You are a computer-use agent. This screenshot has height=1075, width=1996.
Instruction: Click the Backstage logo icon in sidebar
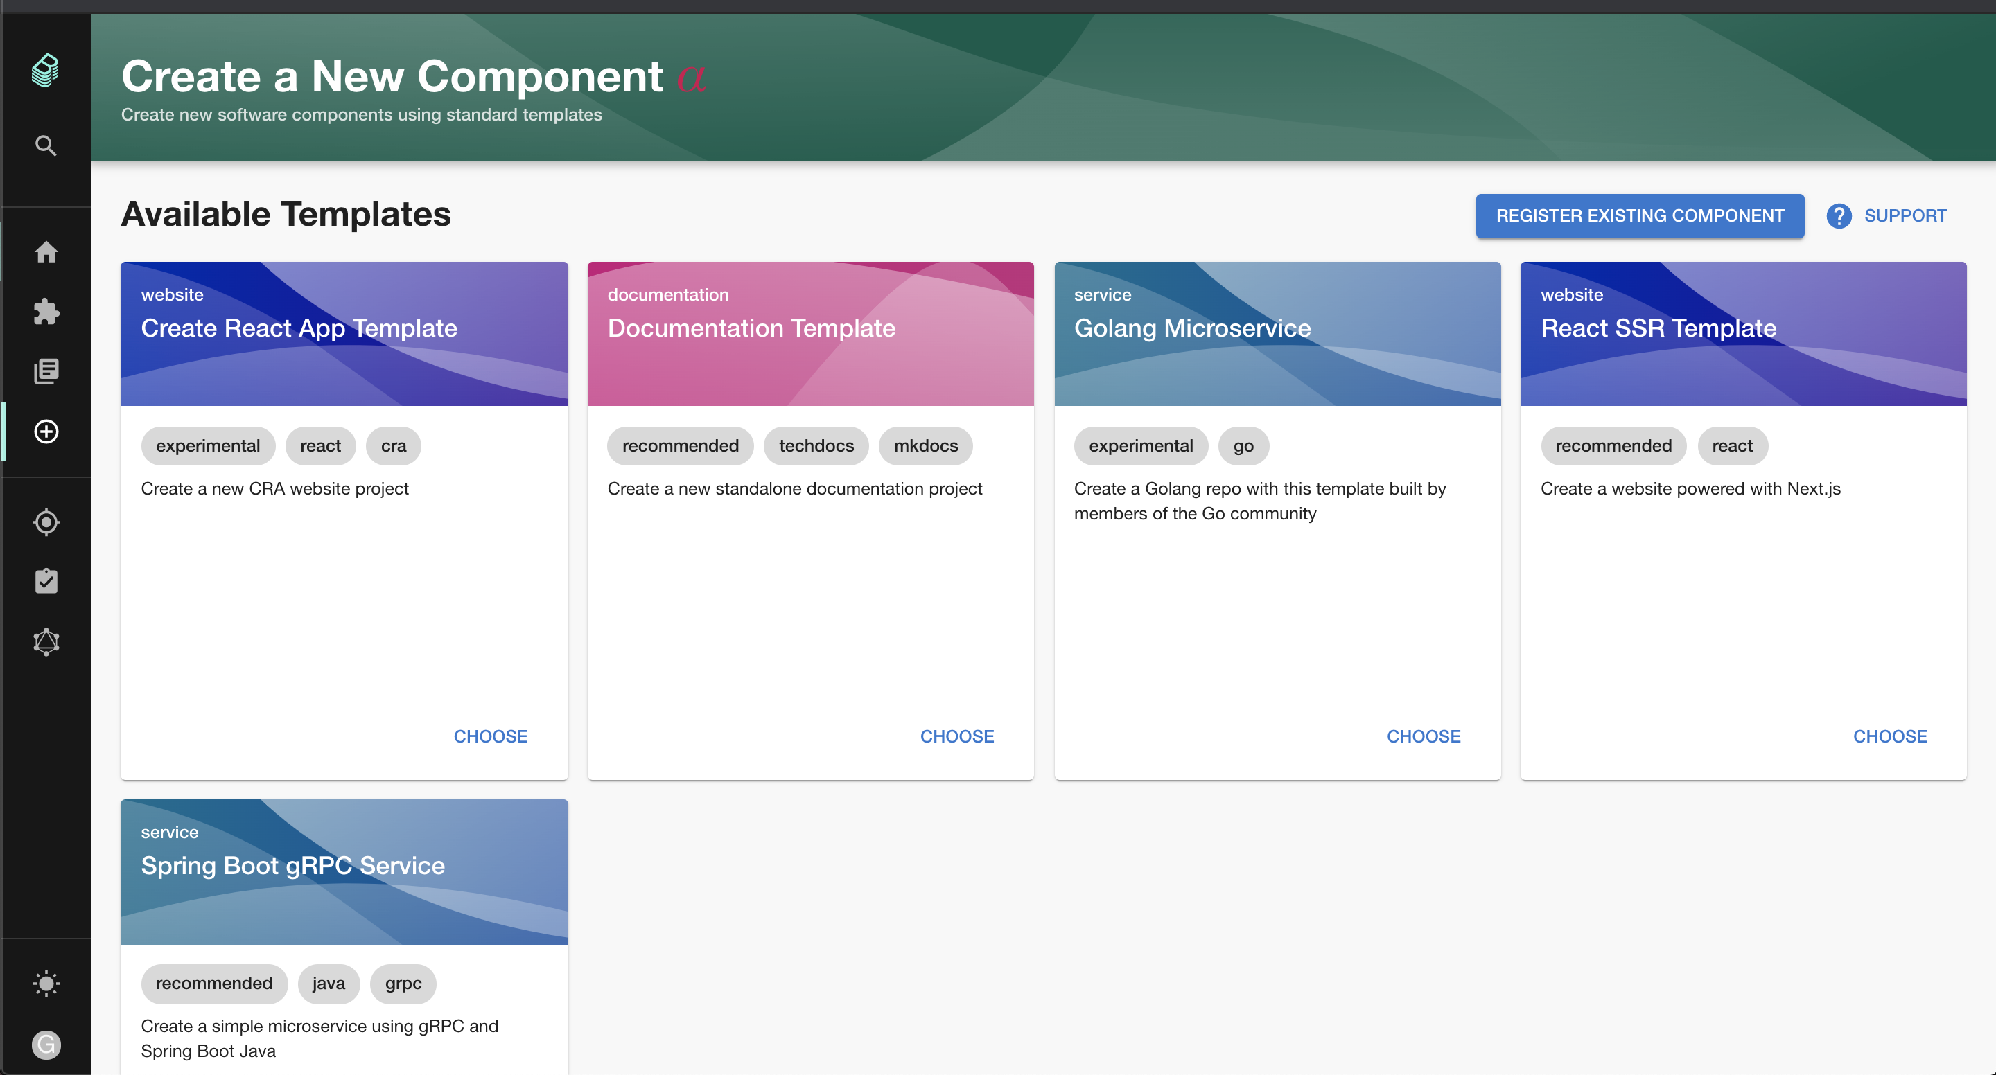click(46, 71)
